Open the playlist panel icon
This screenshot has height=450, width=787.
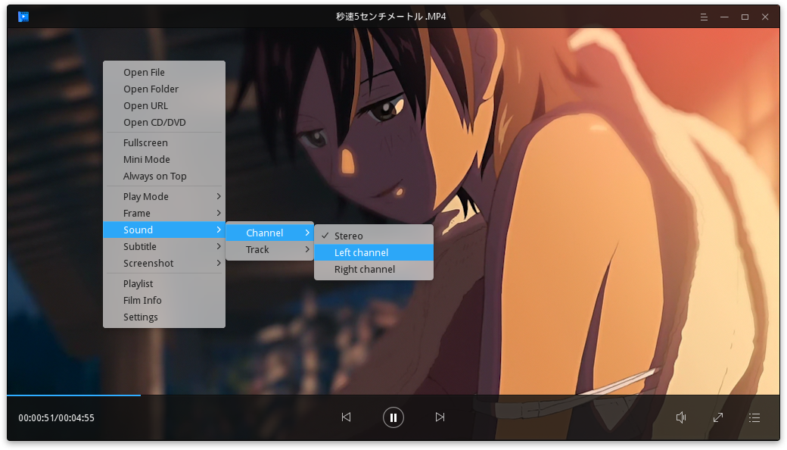coord(754,417)
